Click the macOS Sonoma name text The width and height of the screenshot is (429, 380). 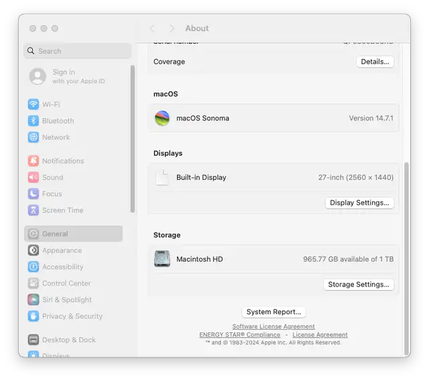coord(202,118)
